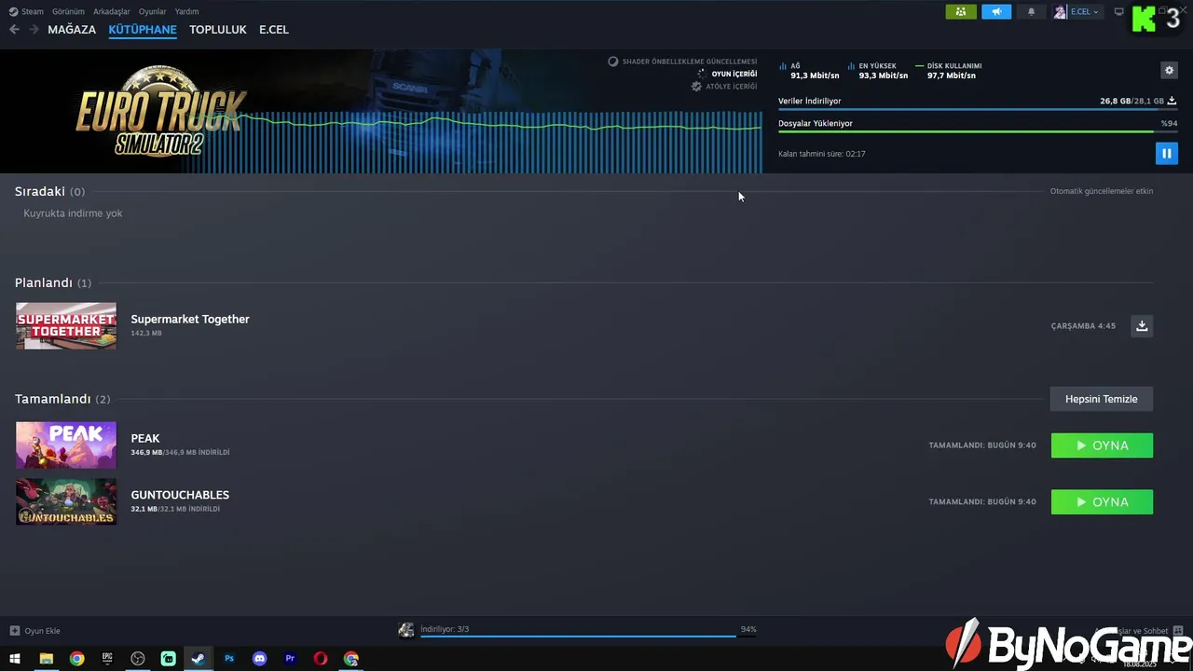Click the green friends icon button
This screenshot has width=1193, height=671.
961,12
